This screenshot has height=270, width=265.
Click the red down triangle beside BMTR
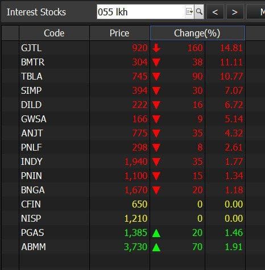156,63
